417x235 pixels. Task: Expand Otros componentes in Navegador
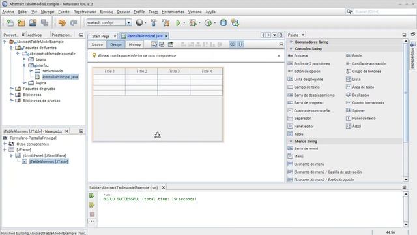(x=5, y=144)
